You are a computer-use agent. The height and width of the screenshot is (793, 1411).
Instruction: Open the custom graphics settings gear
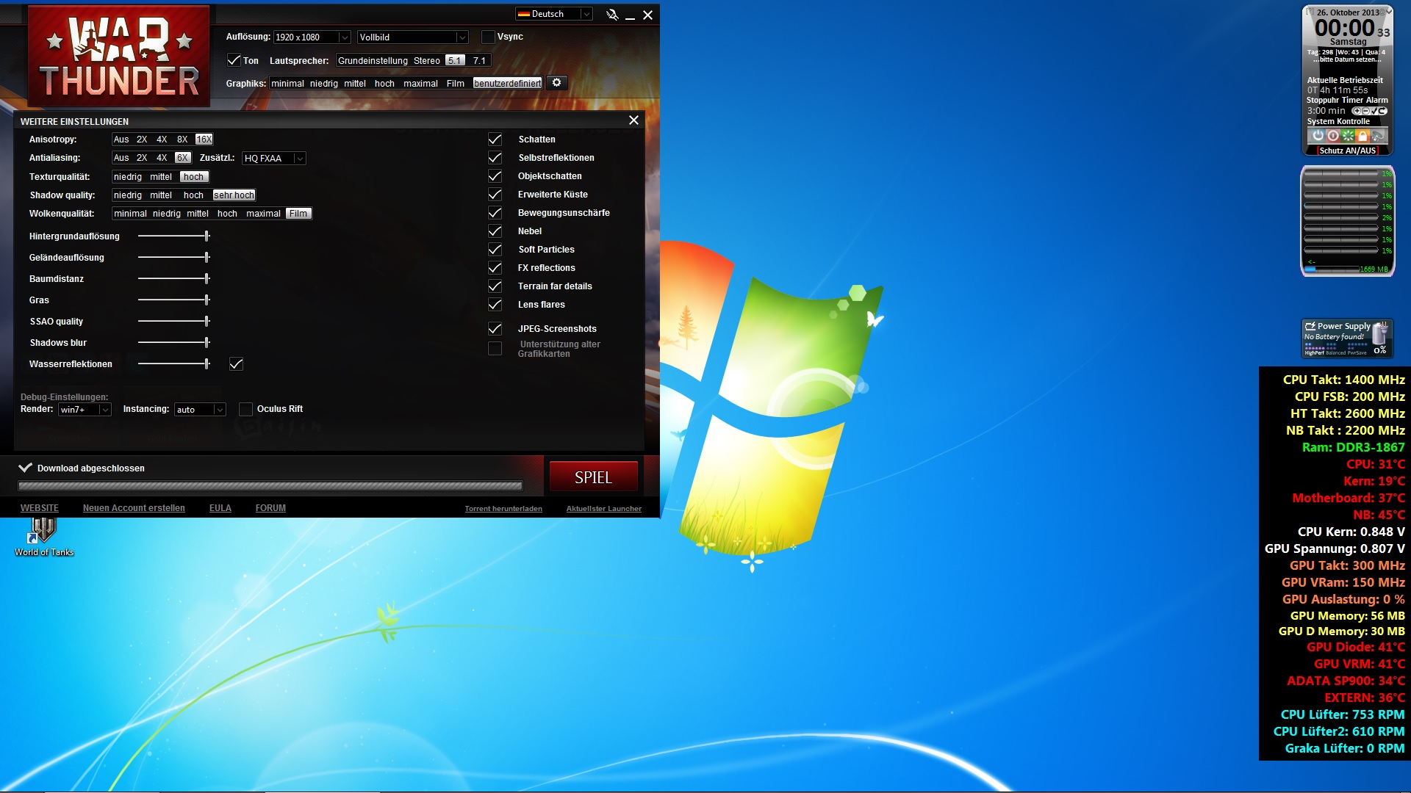(x=556, y=83)
